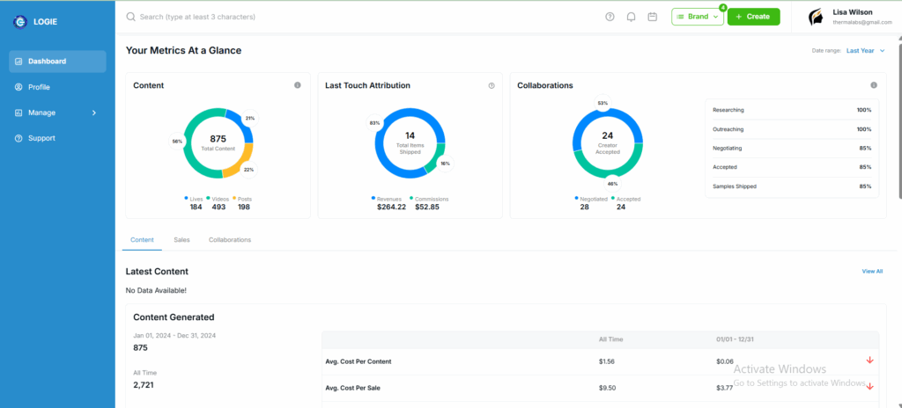Click Lisa Wilson's profile avatar

pos(816,17)
